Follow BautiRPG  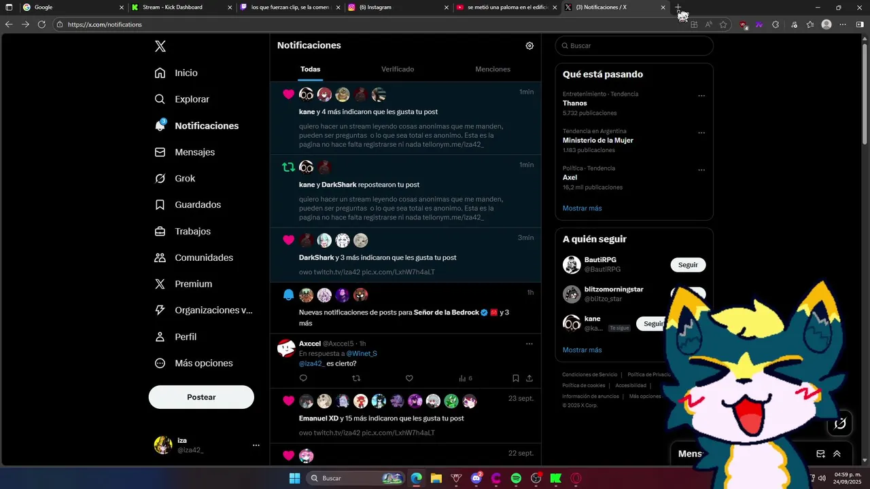click(688, 265)
